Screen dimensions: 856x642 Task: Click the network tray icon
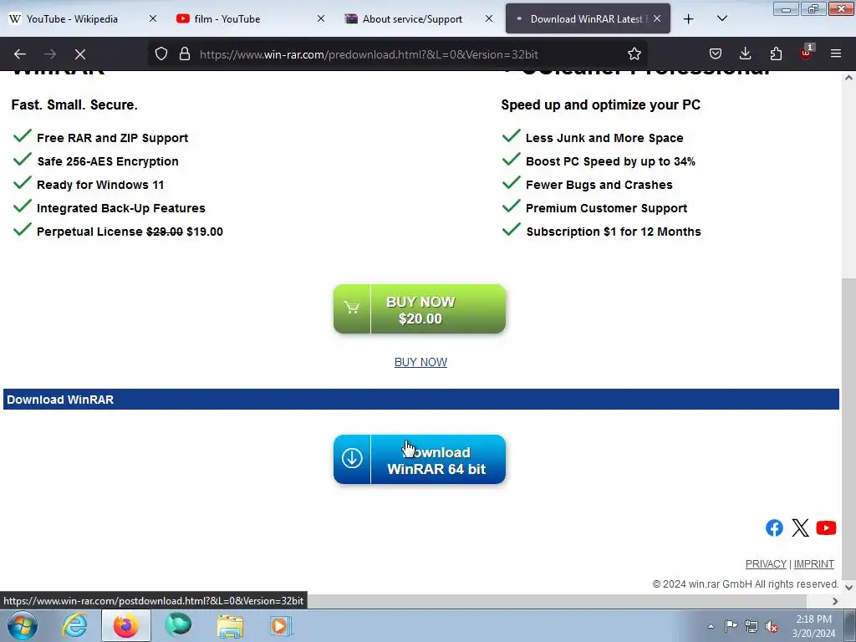point(752,626)
